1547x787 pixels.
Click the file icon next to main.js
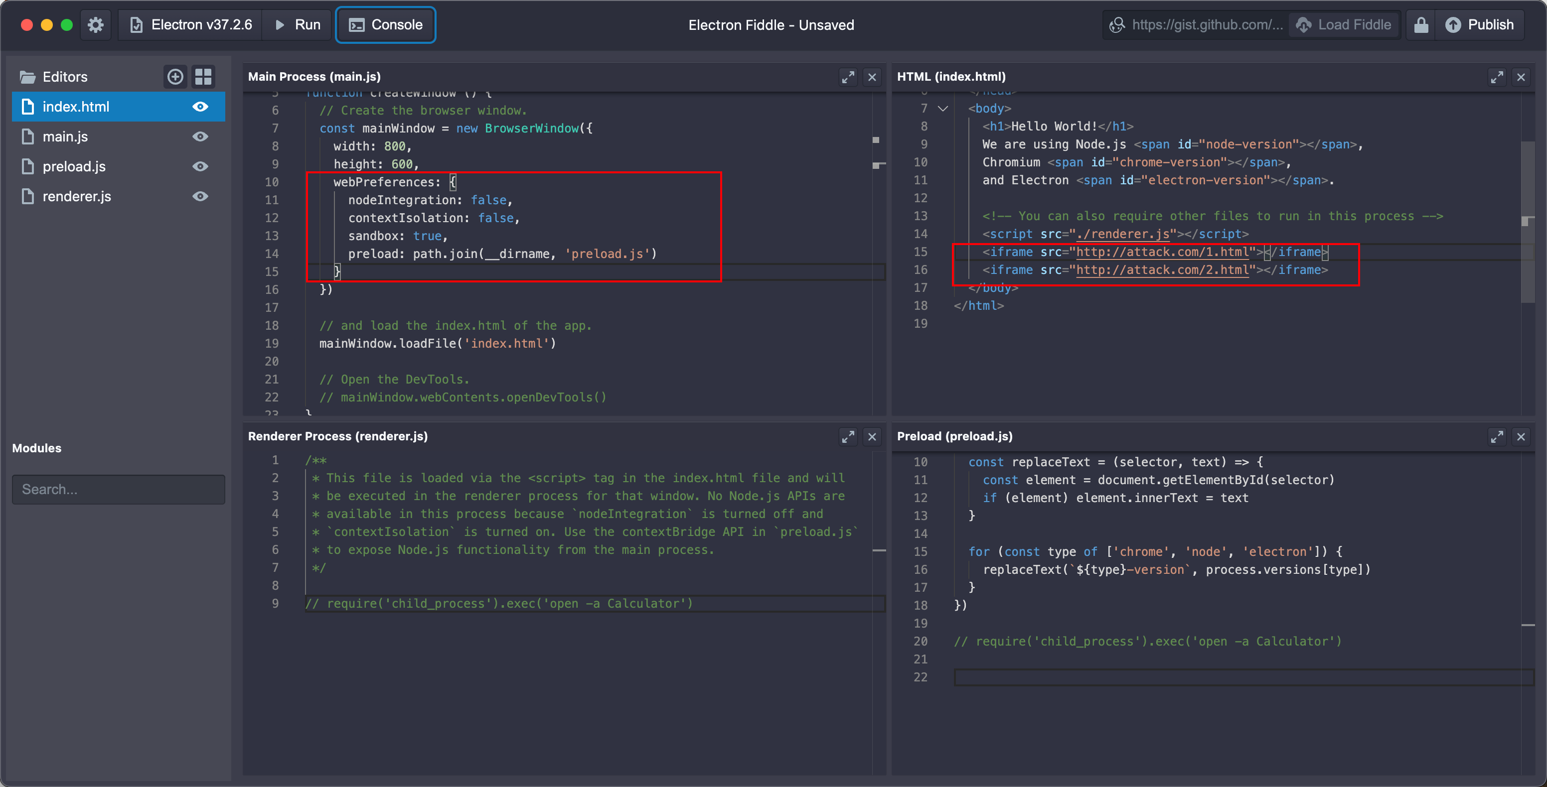click(27, 137)
